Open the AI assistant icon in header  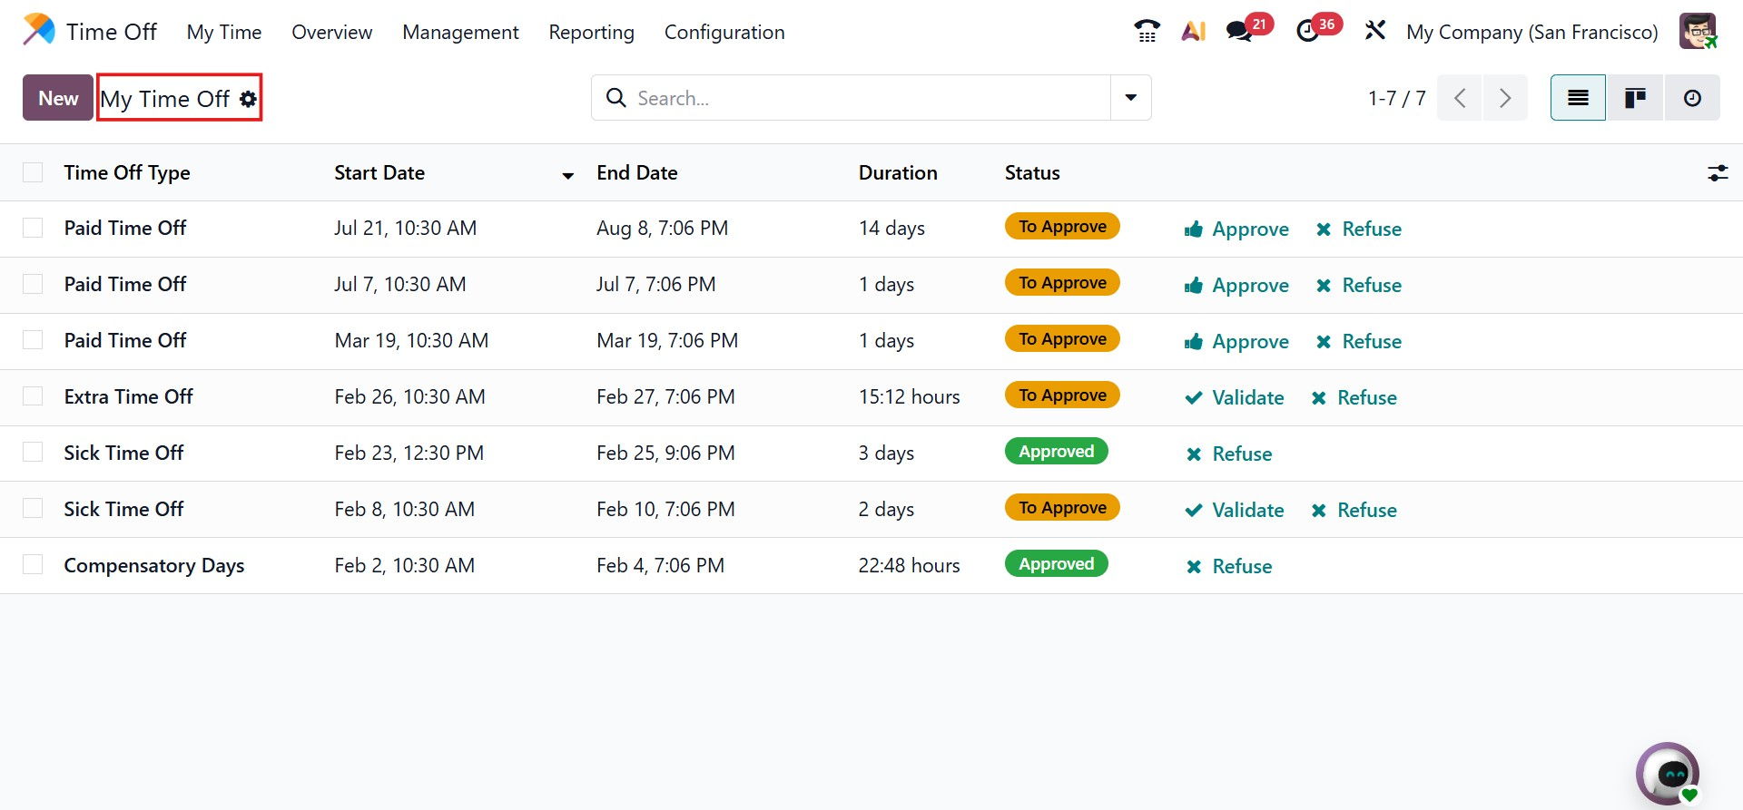point(1193,32)
